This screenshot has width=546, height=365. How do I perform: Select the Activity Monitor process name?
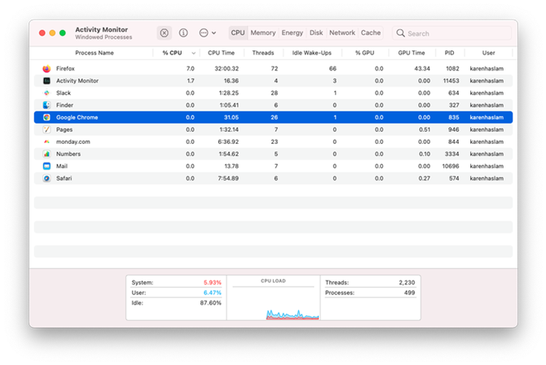77,81
